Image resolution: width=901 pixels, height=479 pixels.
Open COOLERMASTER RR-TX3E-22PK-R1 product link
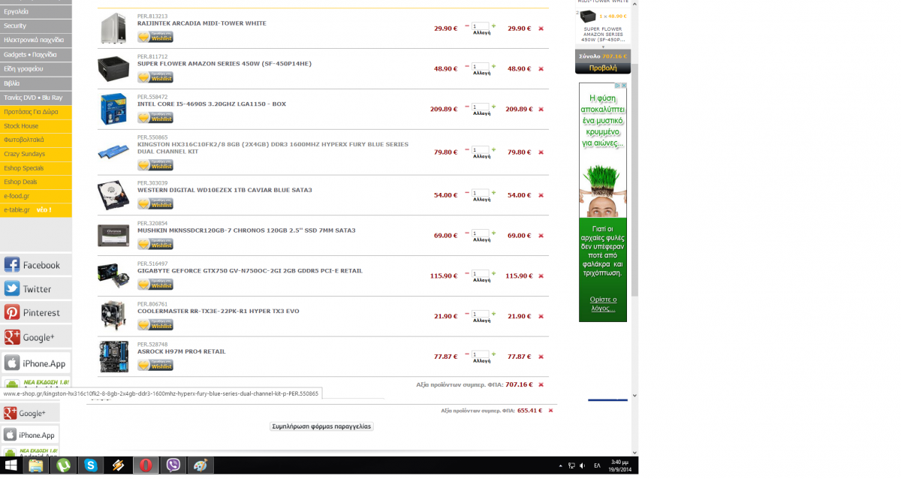point(218,312)
